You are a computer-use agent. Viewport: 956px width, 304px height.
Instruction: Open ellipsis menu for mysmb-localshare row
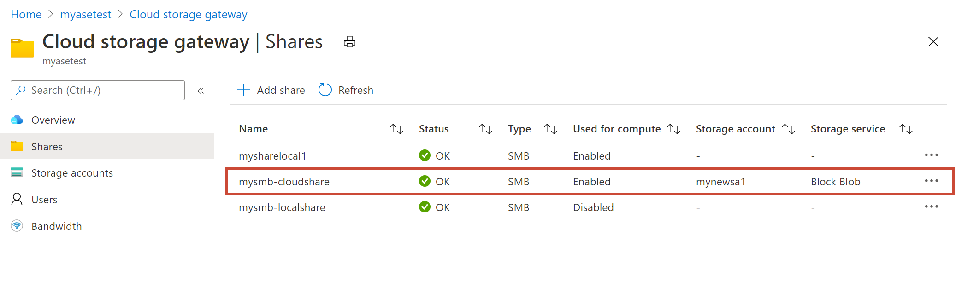931,207
